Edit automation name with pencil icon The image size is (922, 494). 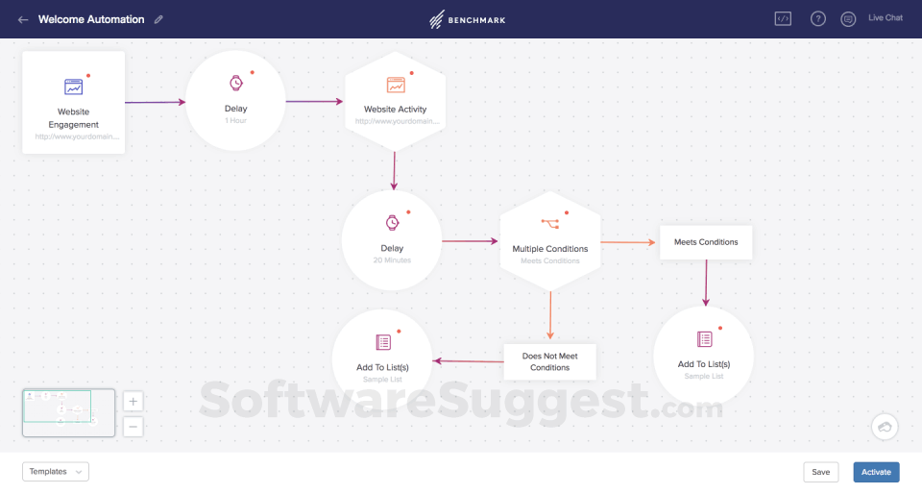[158, 19]
